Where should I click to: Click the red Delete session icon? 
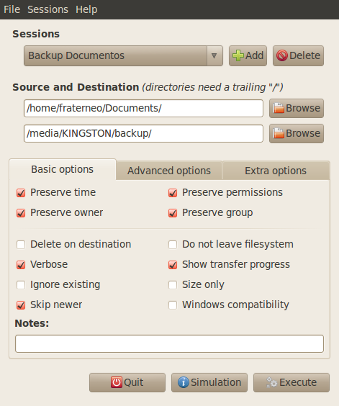point(282,55)
